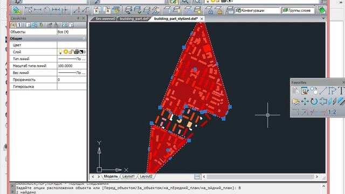Select the linear dimension tool icon
The height and width of the screenshot is (194, 345).
pyautogui.click(x=38, y=10)
